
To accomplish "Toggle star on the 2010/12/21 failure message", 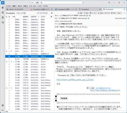I will click(9, 46).
